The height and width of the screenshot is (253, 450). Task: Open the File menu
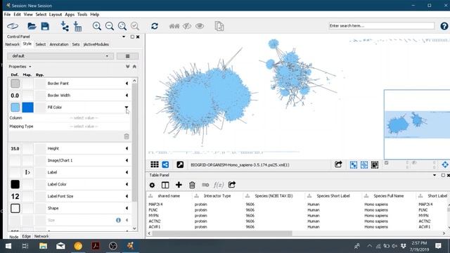[7, 14]
